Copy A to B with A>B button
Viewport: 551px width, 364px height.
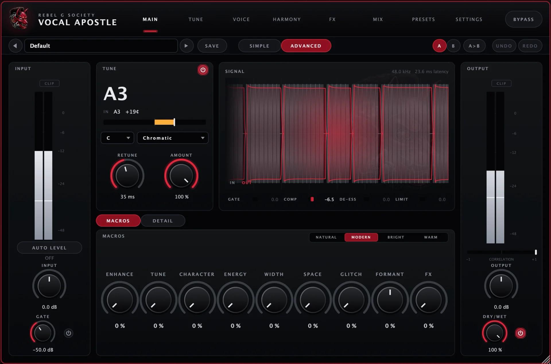click(474, 46)
